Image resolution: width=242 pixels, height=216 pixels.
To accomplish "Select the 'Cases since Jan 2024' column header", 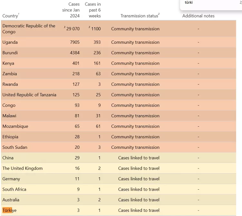I will pyautogui.click(x=71, y=10).
